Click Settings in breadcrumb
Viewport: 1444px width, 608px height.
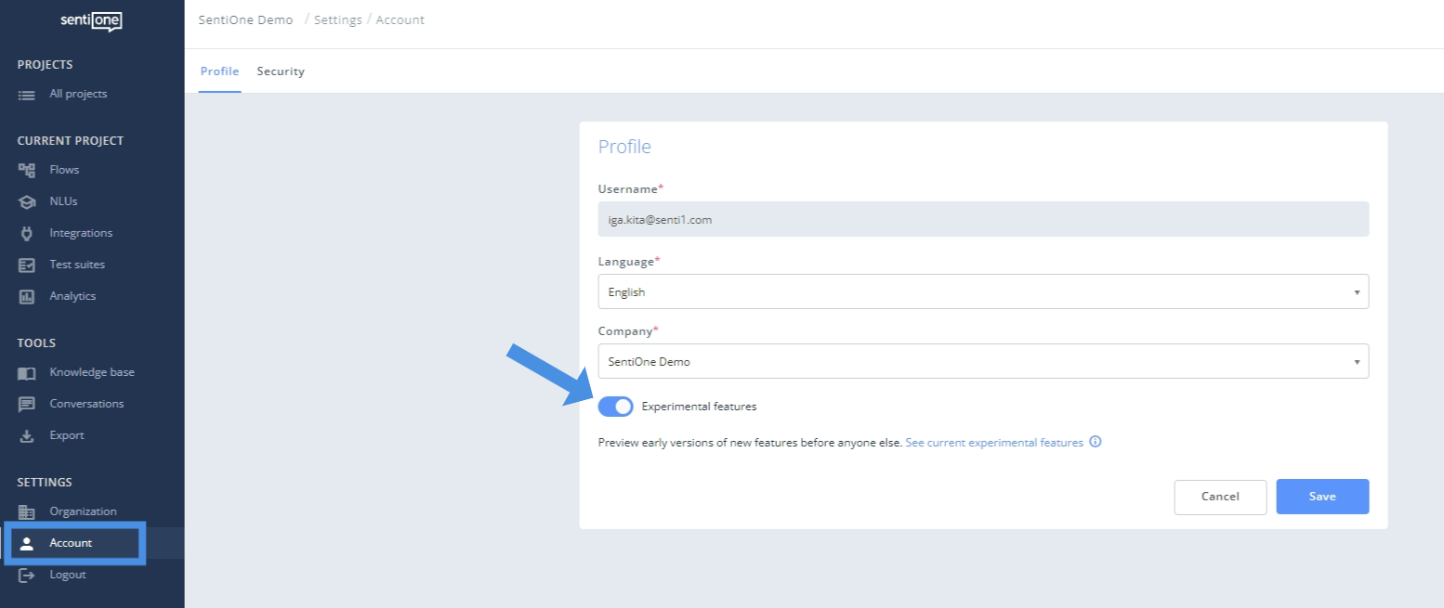338,20
